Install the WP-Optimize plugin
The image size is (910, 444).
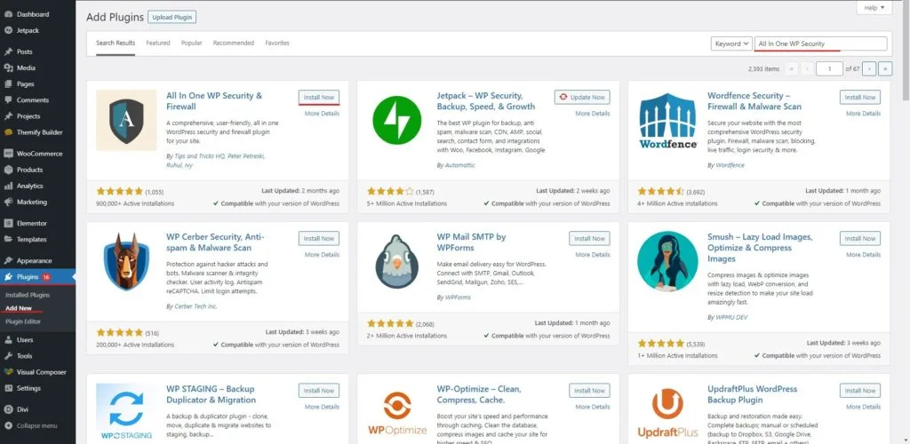[x=590, y=390]
